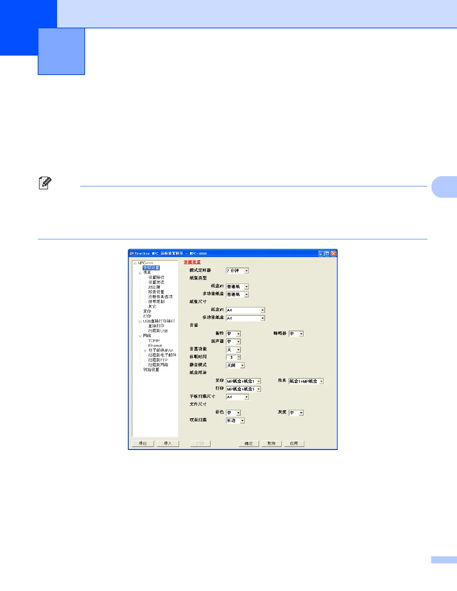Click the 导入 button

pos(168,444)
